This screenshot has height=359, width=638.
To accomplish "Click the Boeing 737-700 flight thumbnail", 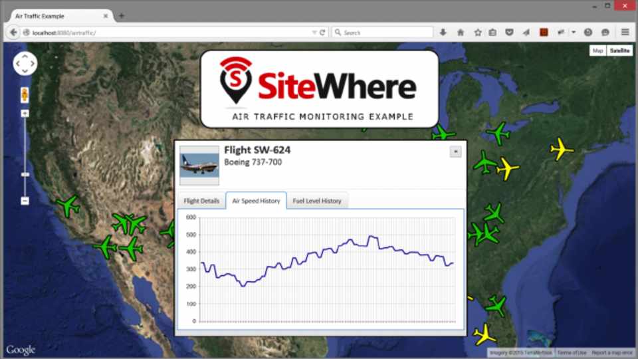I will (x=199, y=165).
